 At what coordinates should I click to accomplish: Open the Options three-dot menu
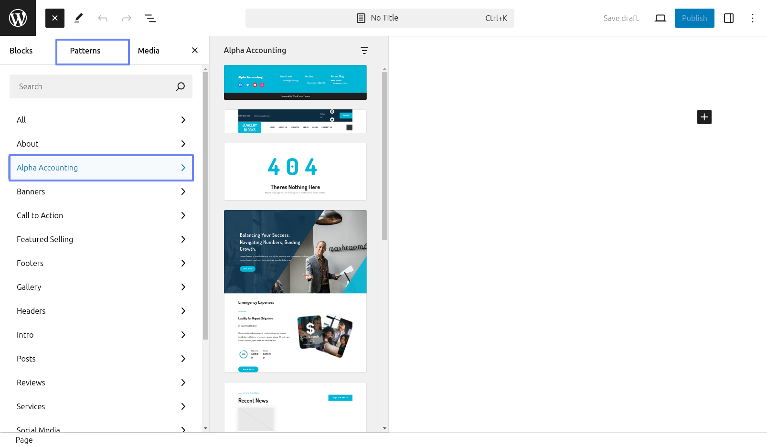point(753,18)
